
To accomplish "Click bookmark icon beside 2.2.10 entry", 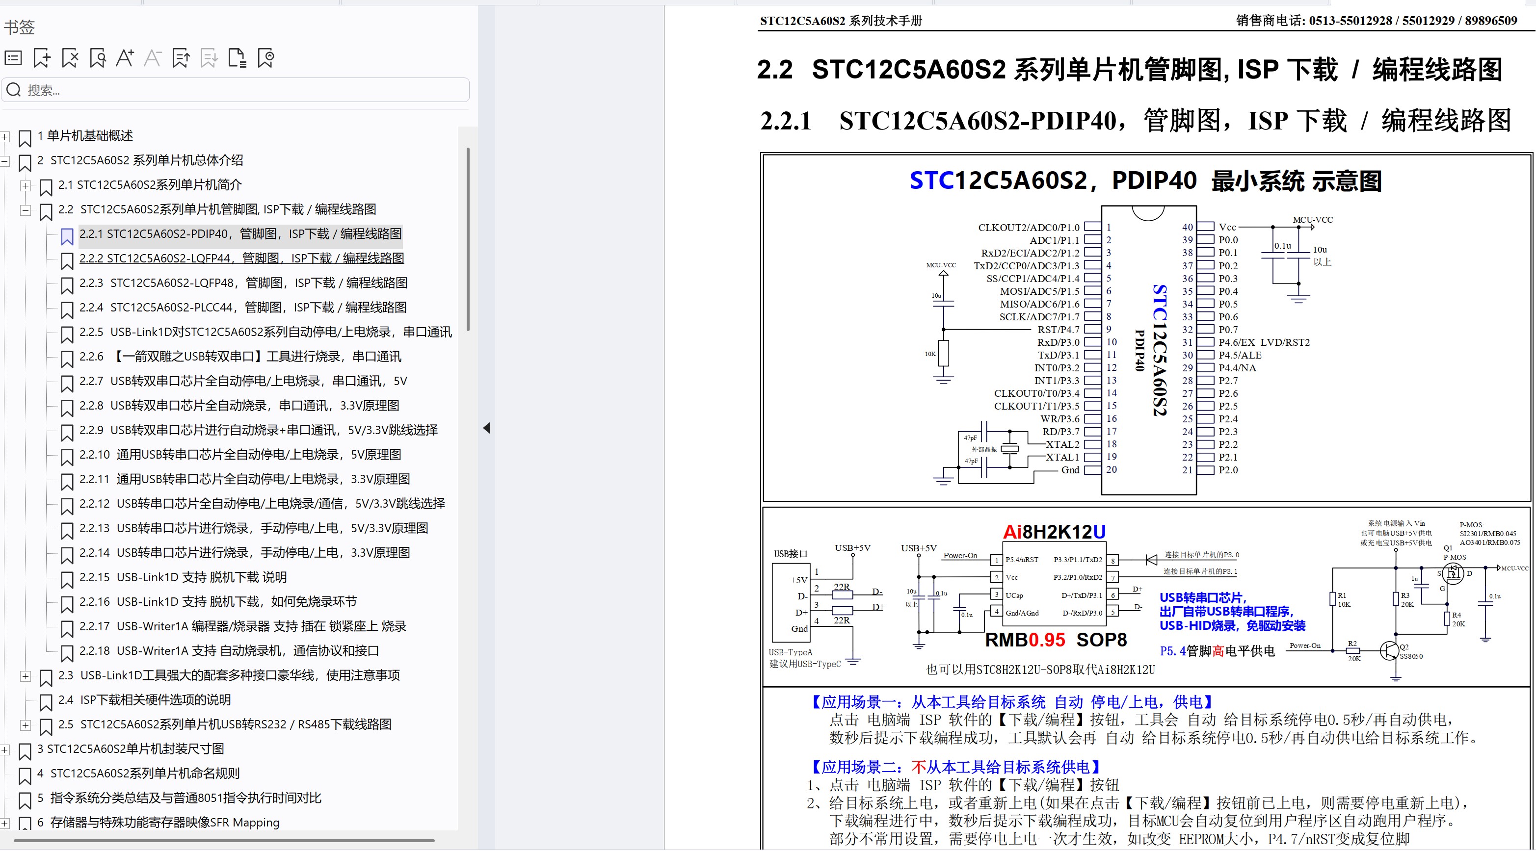I will tap(67, 457).
